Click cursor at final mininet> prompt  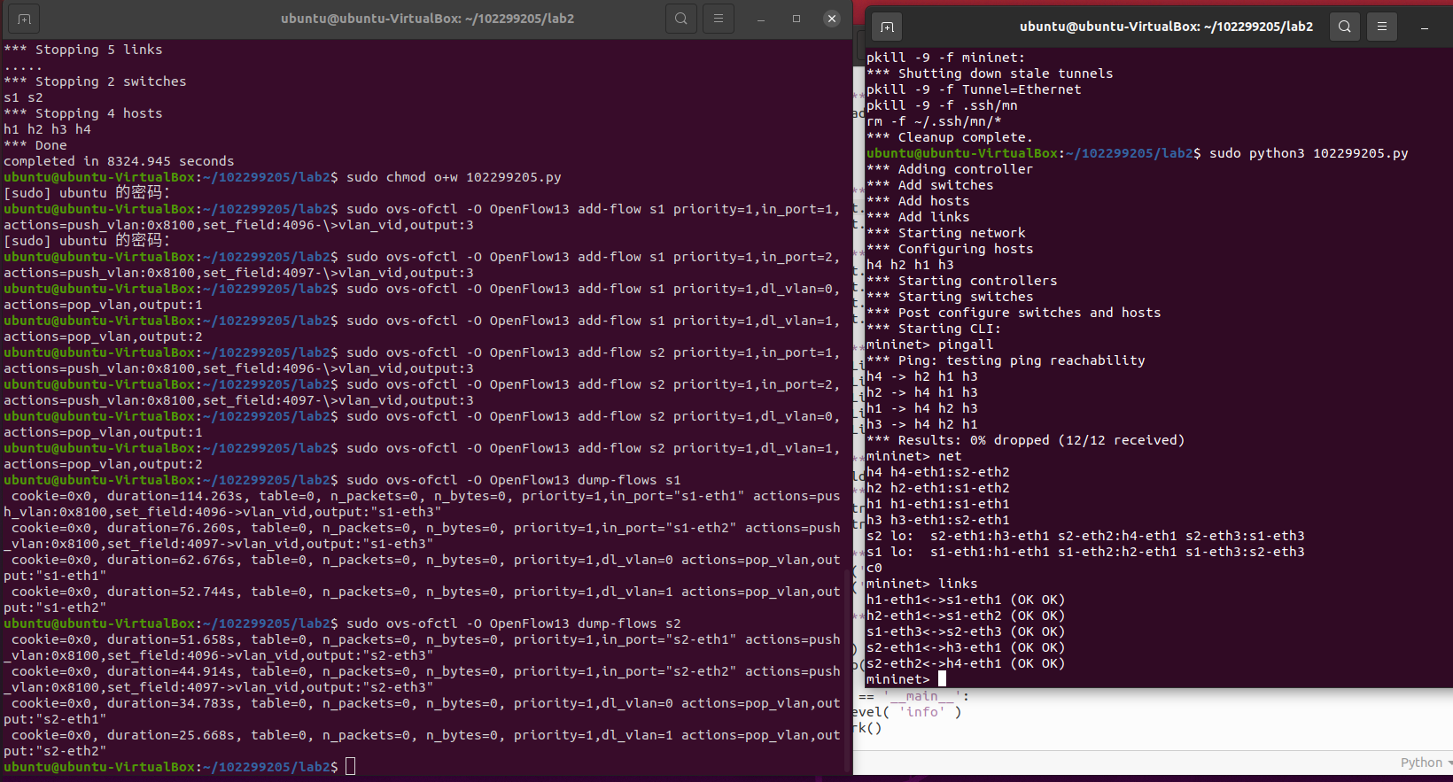942,679
